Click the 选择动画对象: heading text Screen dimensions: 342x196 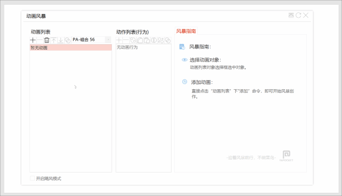pos(205,60)
